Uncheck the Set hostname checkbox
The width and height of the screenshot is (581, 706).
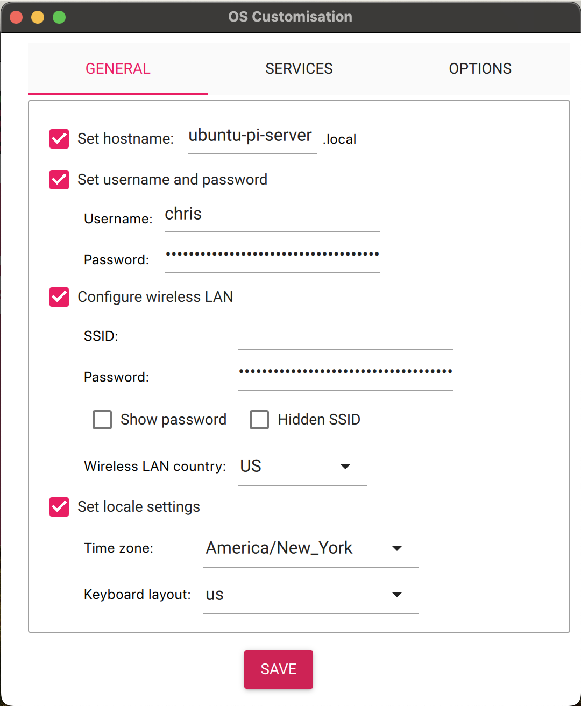click(x=59, y=139)
